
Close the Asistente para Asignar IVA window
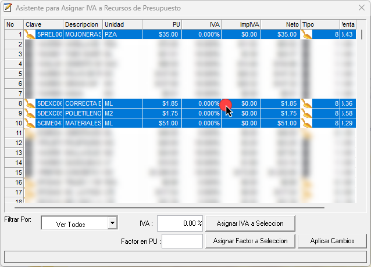coord(358,9)
